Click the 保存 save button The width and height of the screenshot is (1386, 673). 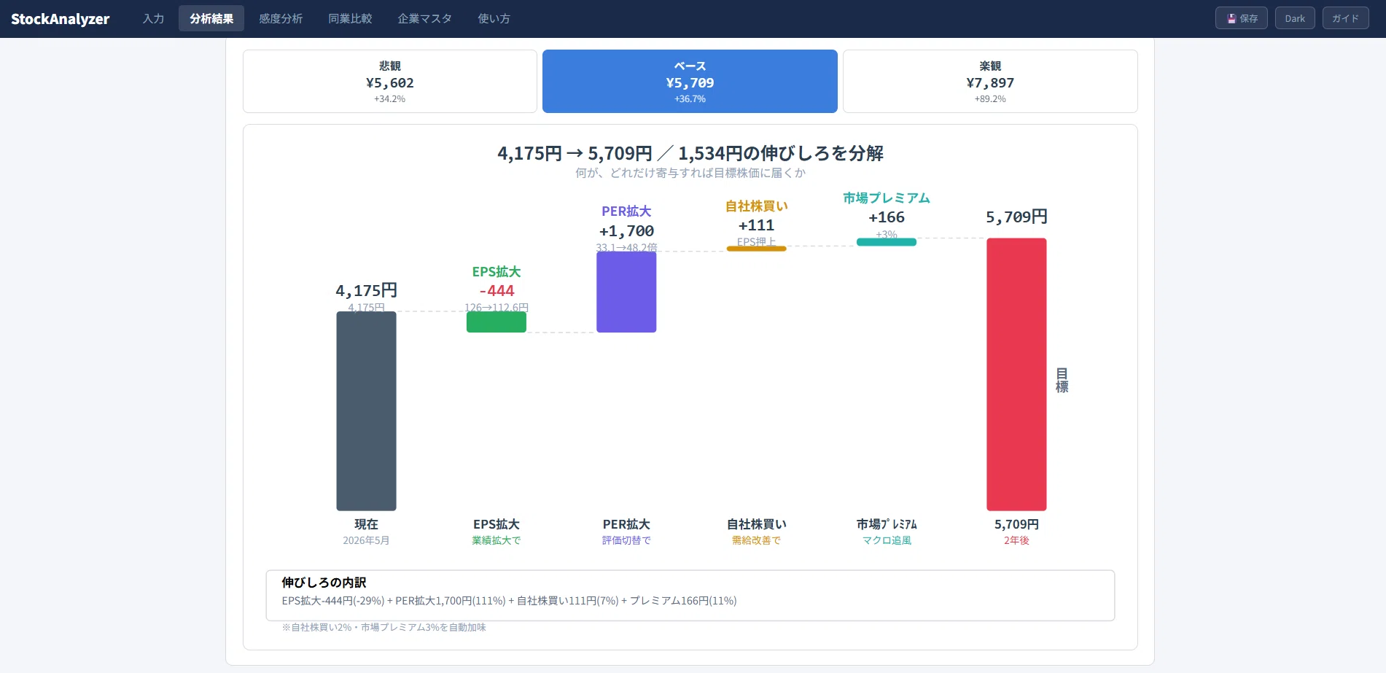[x=1242, y=18]
